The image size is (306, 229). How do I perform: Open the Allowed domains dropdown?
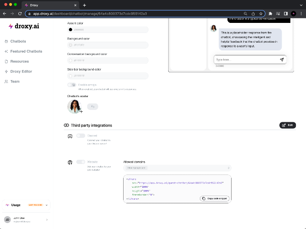(x=177, y=168)
